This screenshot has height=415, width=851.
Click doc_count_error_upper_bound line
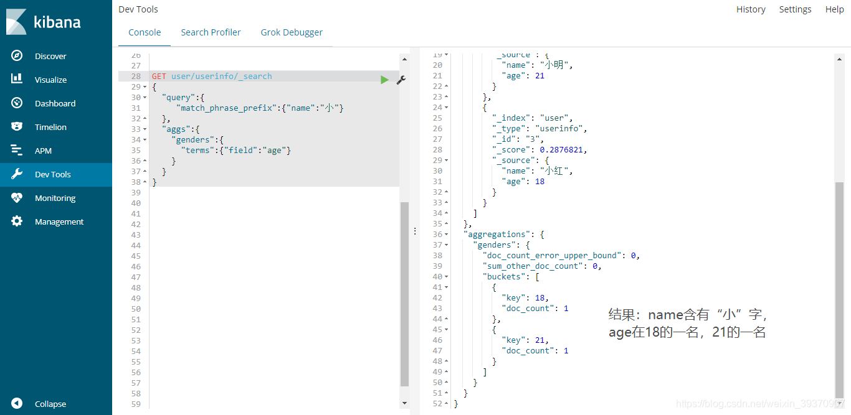pos(561,255)
